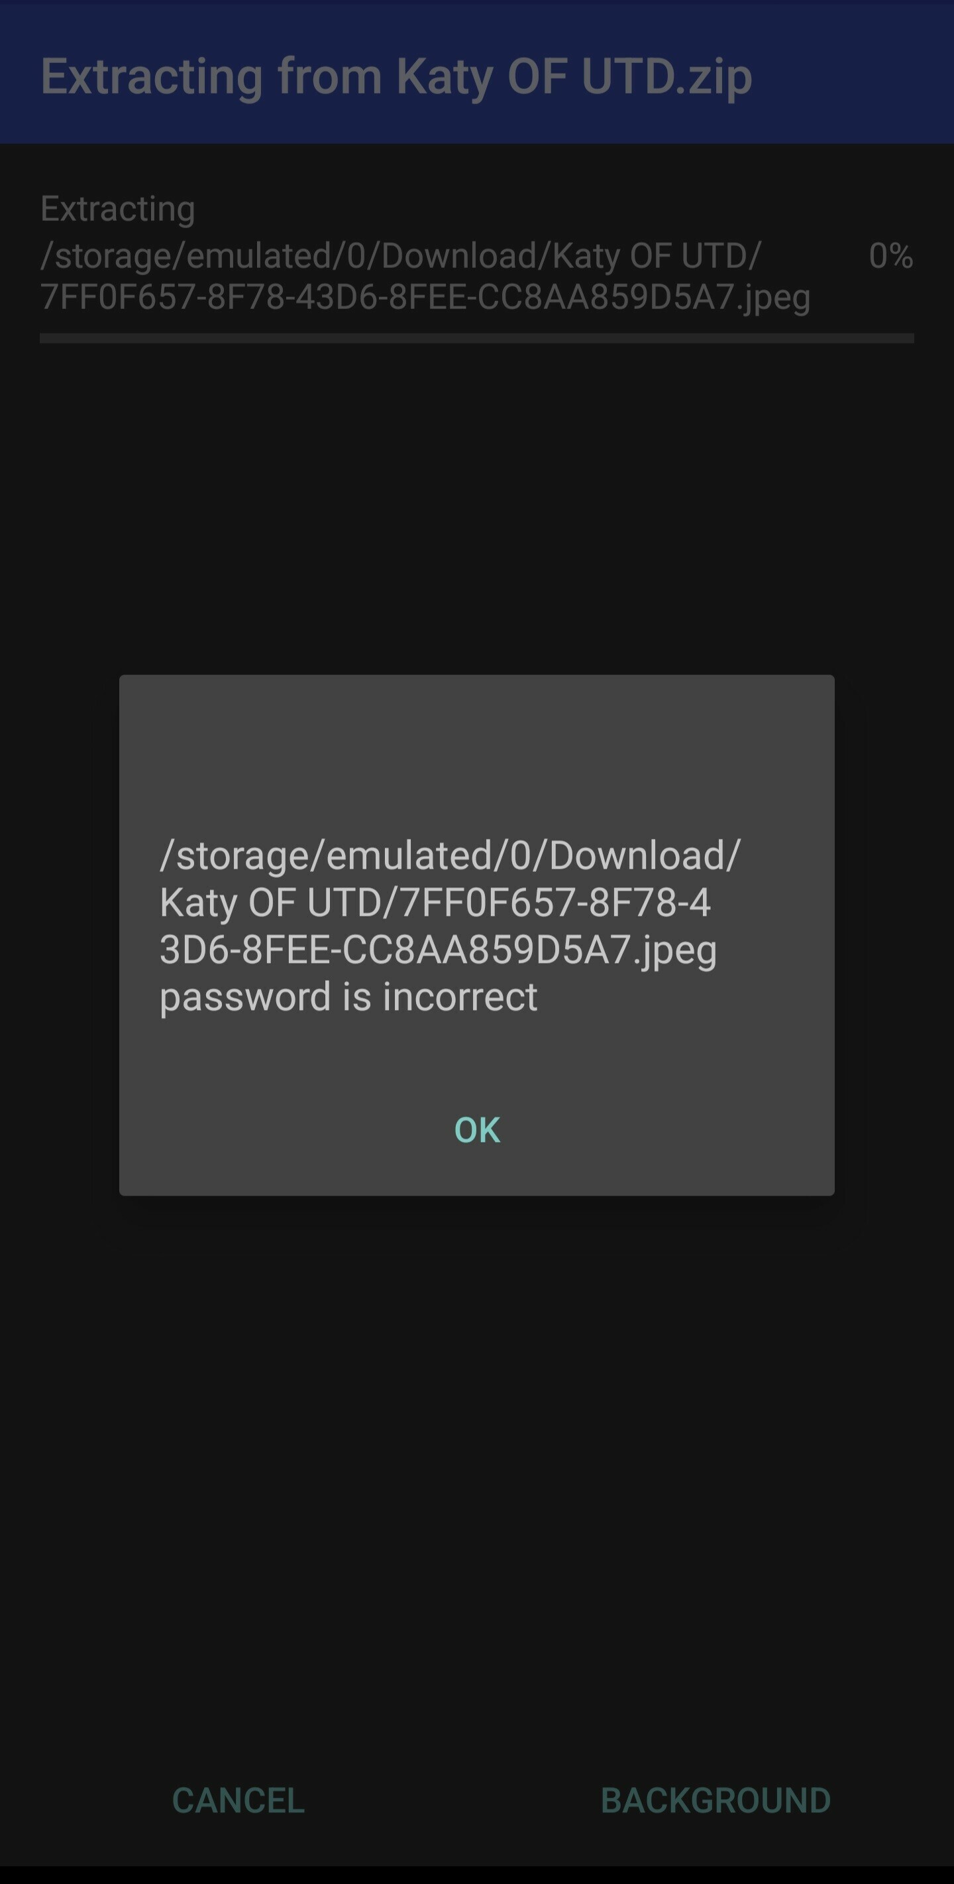Dismiss the error with OK
The image size is (954, 1884).
477,1130
